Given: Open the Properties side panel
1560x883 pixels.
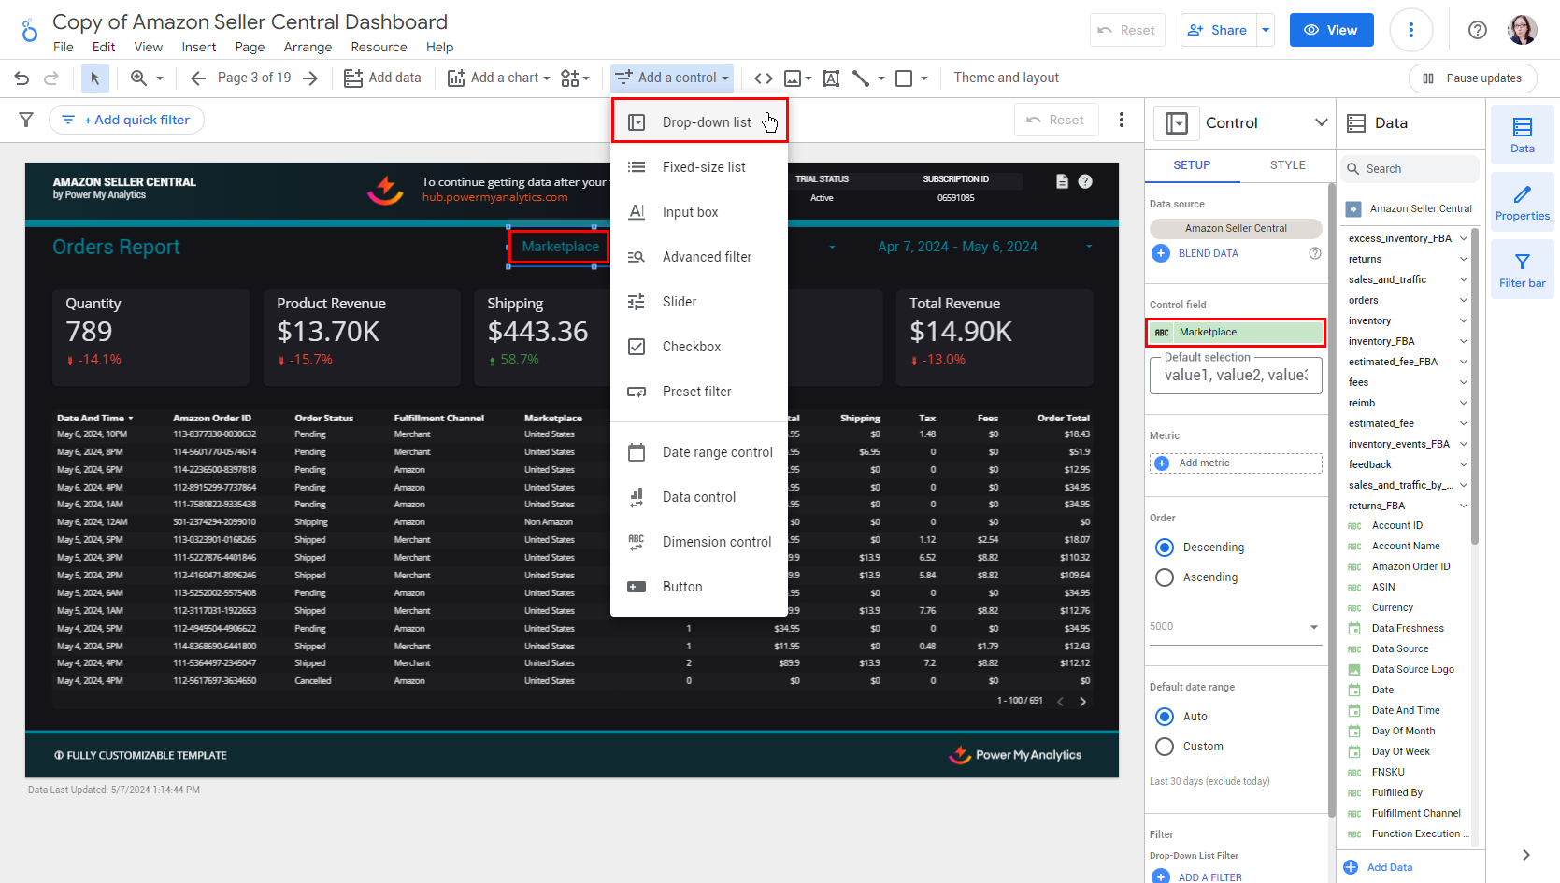Looking at the screenshot, I should (x=1522, y=203).
